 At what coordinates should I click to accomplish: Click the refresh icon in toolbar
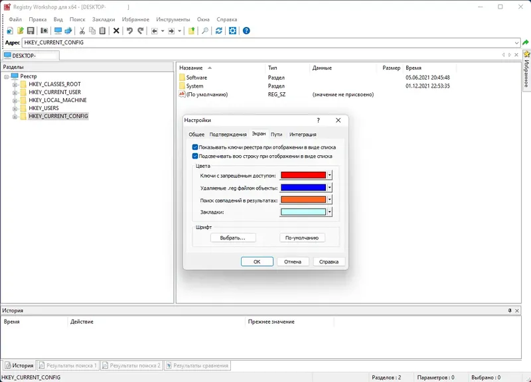[x=219, y=31]
